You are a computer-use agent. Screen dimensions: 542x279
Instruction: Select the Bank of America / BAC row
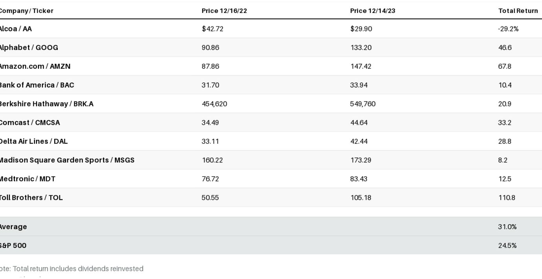pyautogui.click(x=36, y=85)
